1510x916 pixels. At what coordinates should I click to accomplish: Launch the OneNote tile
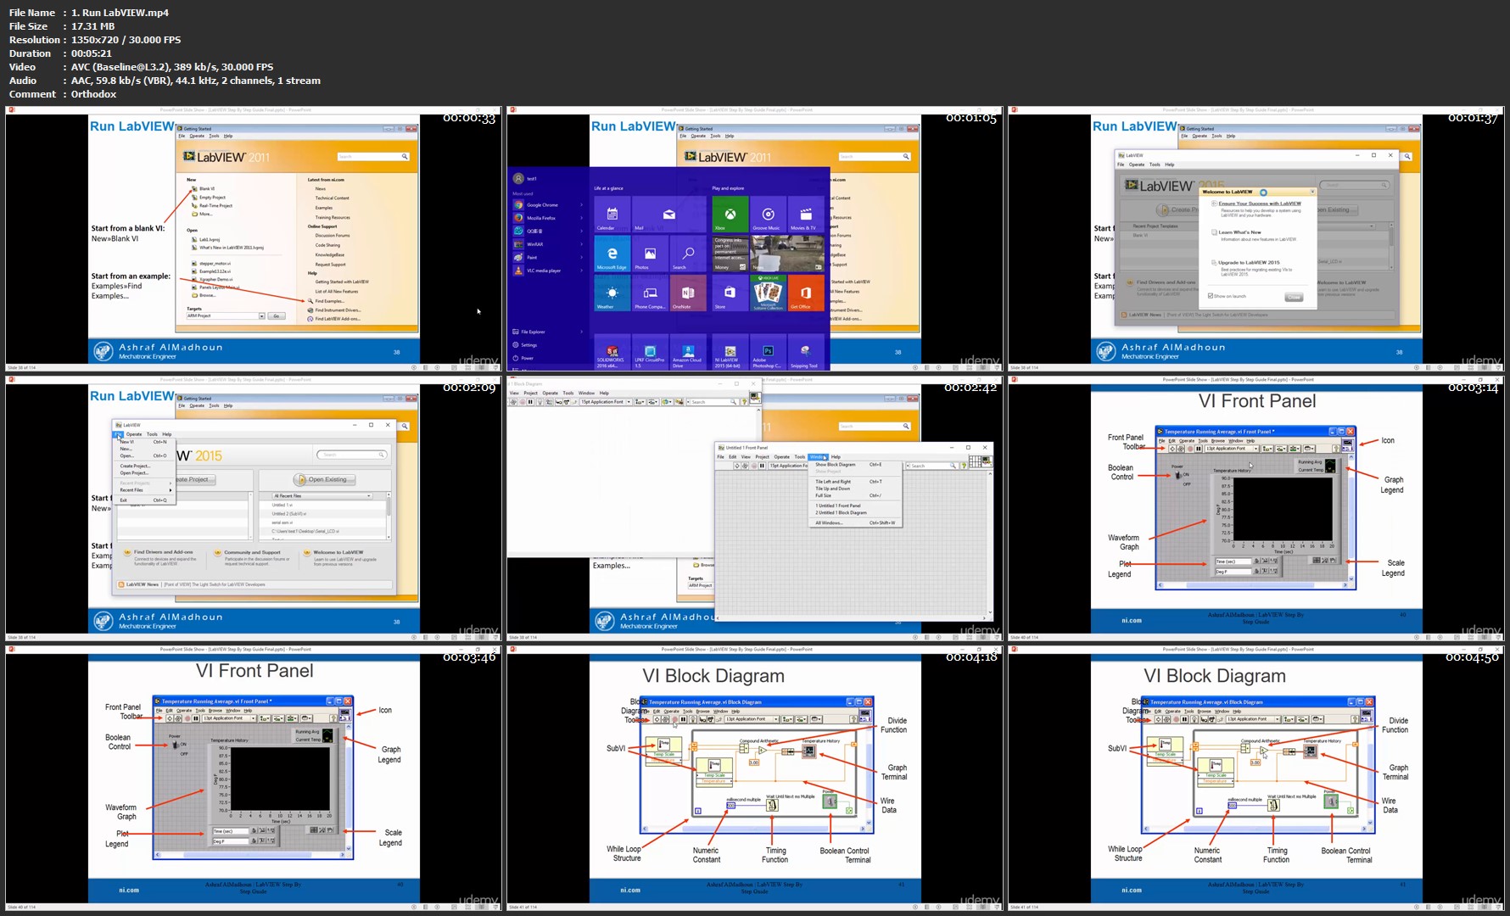point(688,293)
